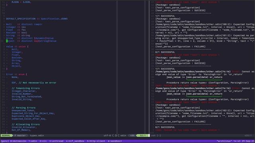255x143 pixels.
Task: Click the DEFAULT_SPECIFICATION constant line
Action: [37, 19]
